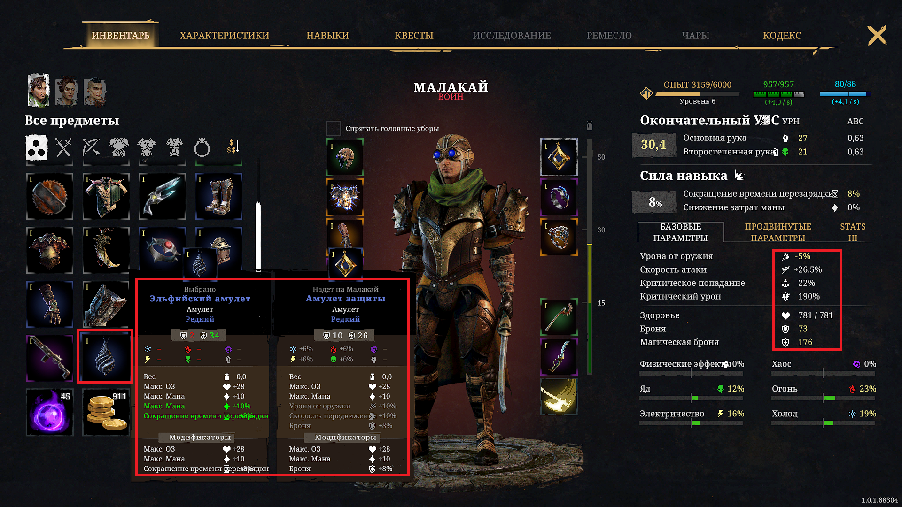Open the Квесты tab
The width and height of the screenshot is (902, 507).
[x=414, y=36]
